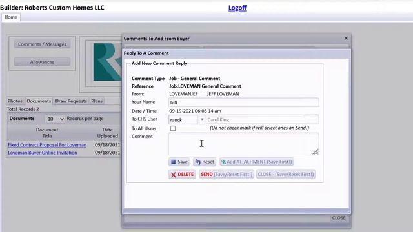Open Comments / Messages button
Image resolution: width=413 pixels, height=232 pixels.
(x=42, y=44)
